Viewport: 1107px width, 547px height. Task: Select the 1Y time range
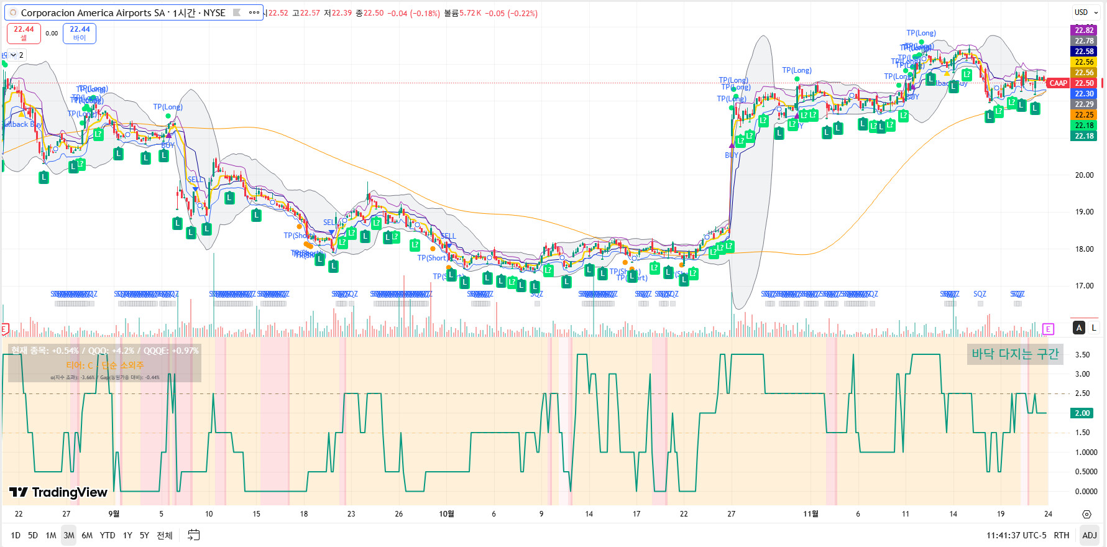(x=127, y=535)
